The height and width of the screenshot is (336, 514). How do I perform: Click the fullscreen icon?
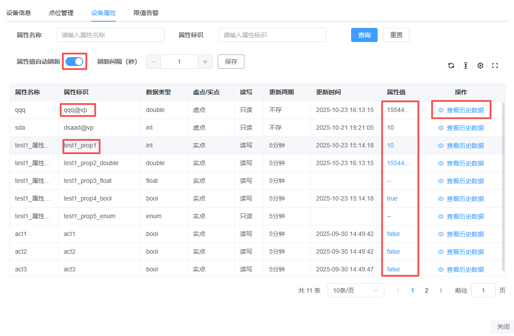[x=495, y=66]
